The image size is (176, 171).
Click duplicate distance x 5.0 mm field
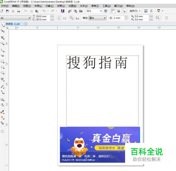tap(142, 16)
